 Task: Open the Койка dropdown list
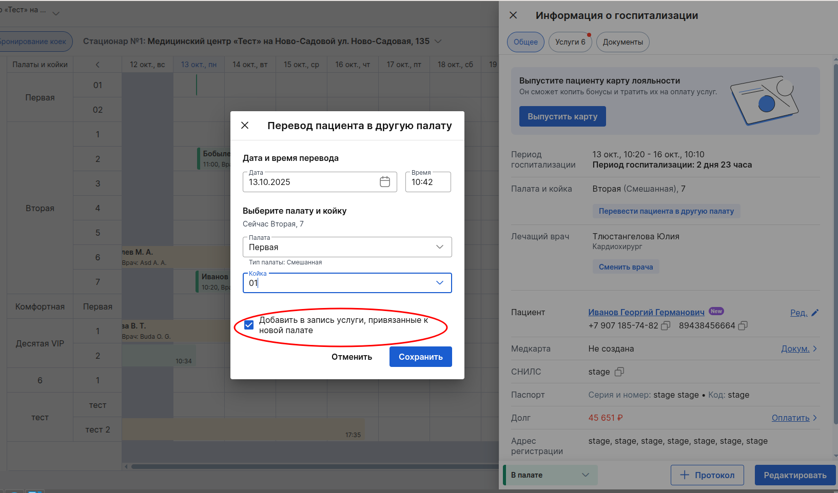(439, 283)
